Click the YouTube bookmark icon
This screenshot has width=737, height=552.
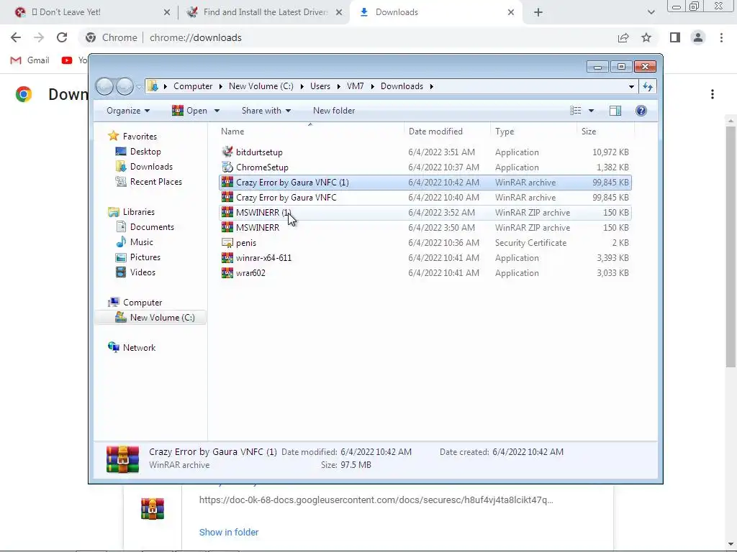[x=67, y=60]
